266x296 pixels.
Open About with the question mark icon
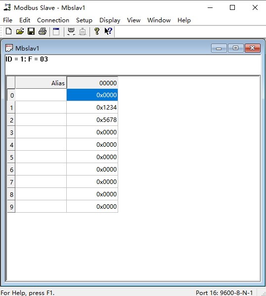pos(97,31)
